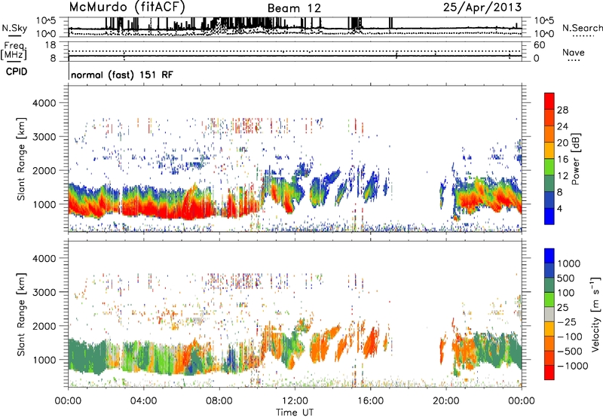
Task: Click the '60' tick on the Nave axis
Action: pyautogui.click(x=539, y=45)
